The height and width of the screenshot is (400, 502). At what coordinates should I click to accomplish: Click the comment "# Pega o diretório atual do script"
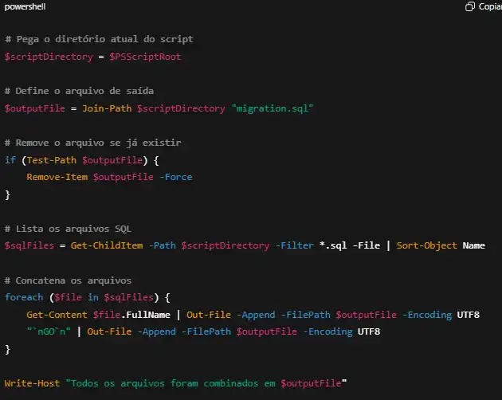(x=99, y=39)
